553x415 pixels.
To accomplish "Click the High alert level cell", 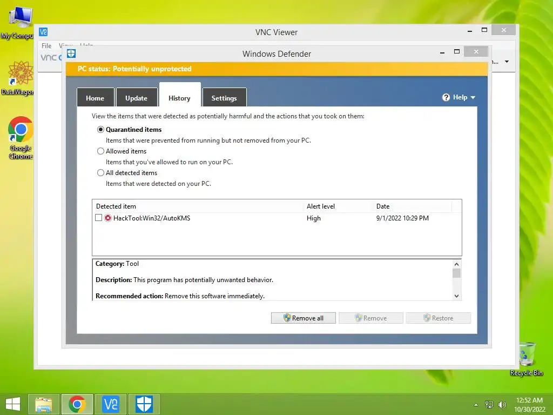I will (x=314, y=218).
